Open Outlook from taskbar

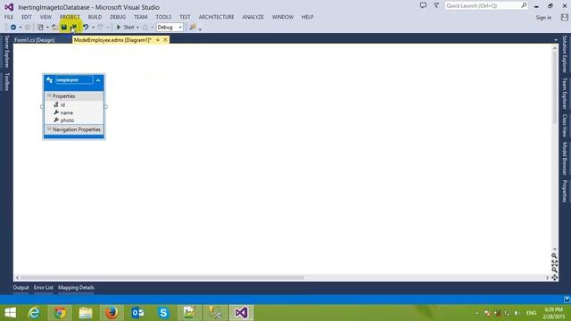coord(137,313)
